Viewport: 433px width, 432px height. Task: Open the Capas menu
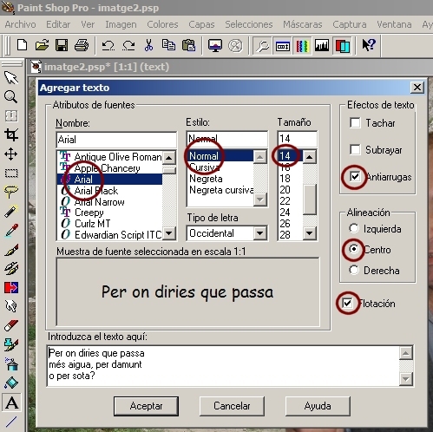201,24
